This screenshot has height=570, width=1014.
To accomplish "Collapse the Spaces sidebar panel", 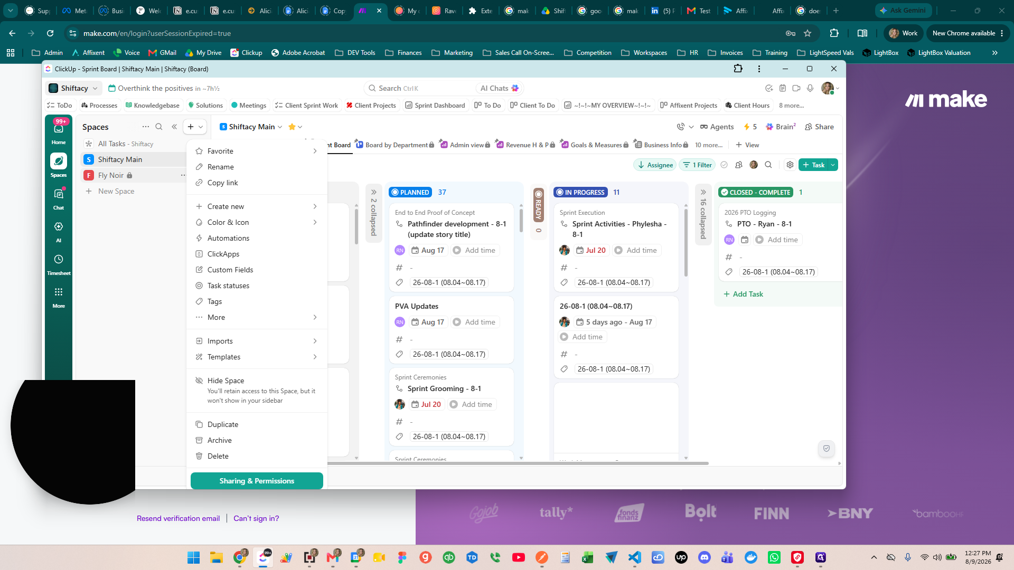I will point(174,127).
